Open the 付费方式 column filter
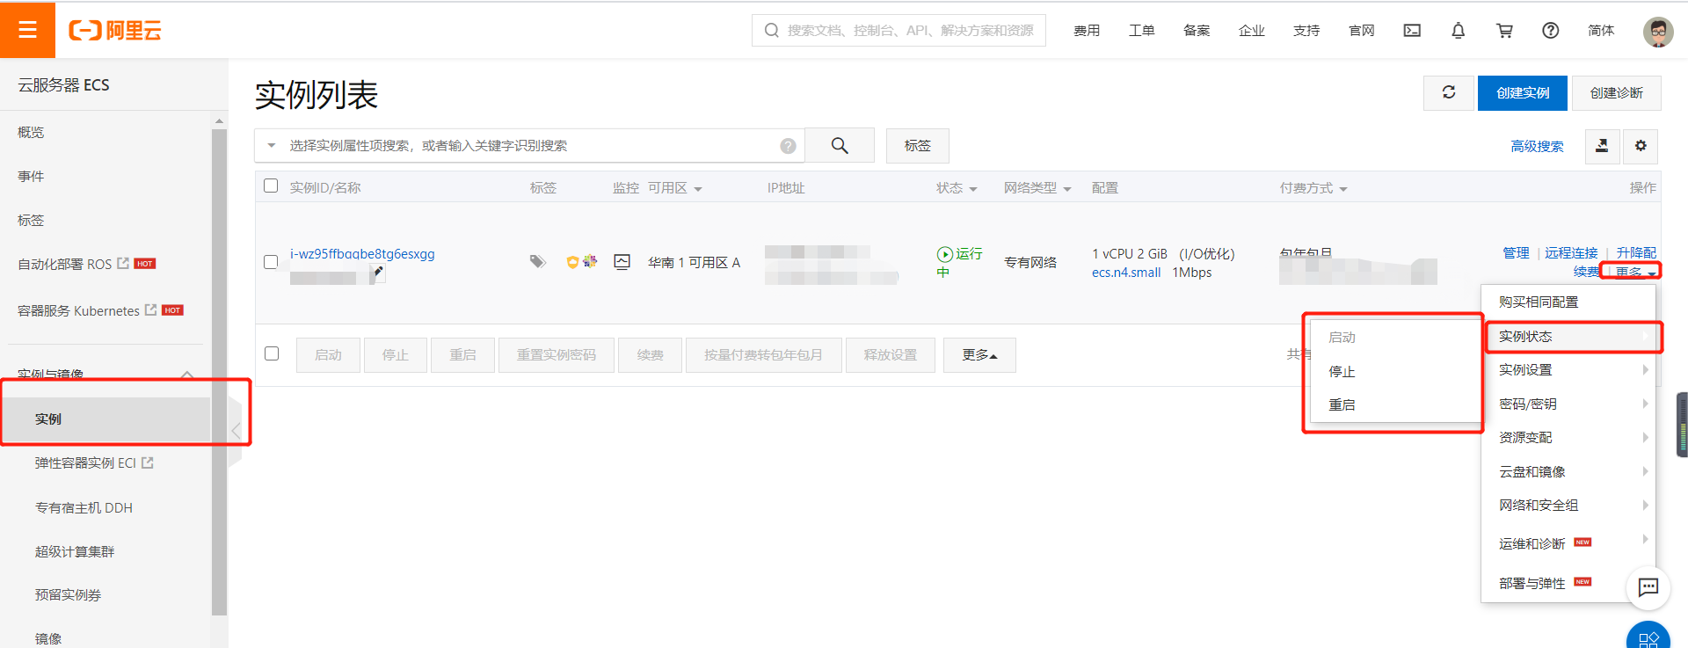 coord(1343,189)
